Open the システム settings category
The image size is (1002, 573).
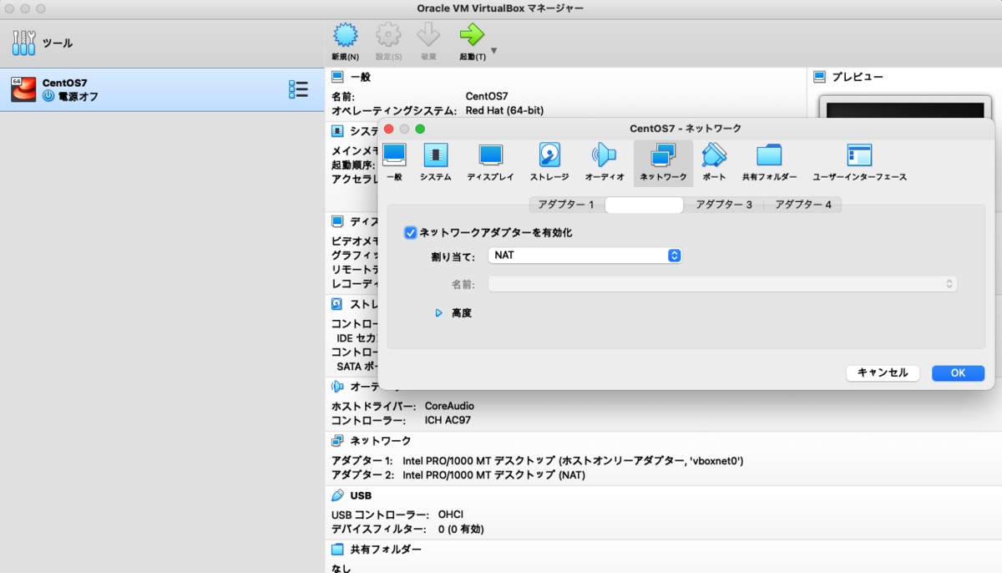(436, 161)
